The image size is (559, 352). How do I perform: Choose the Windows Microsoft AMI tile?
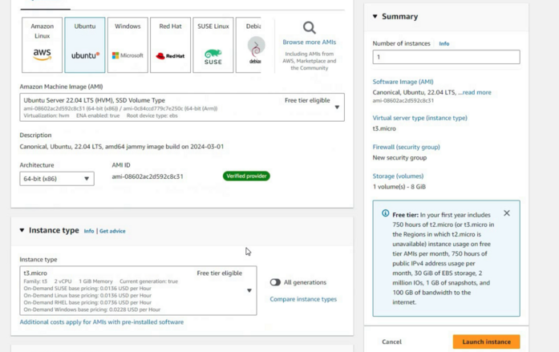pyautogui.click(x=128, y=45)
